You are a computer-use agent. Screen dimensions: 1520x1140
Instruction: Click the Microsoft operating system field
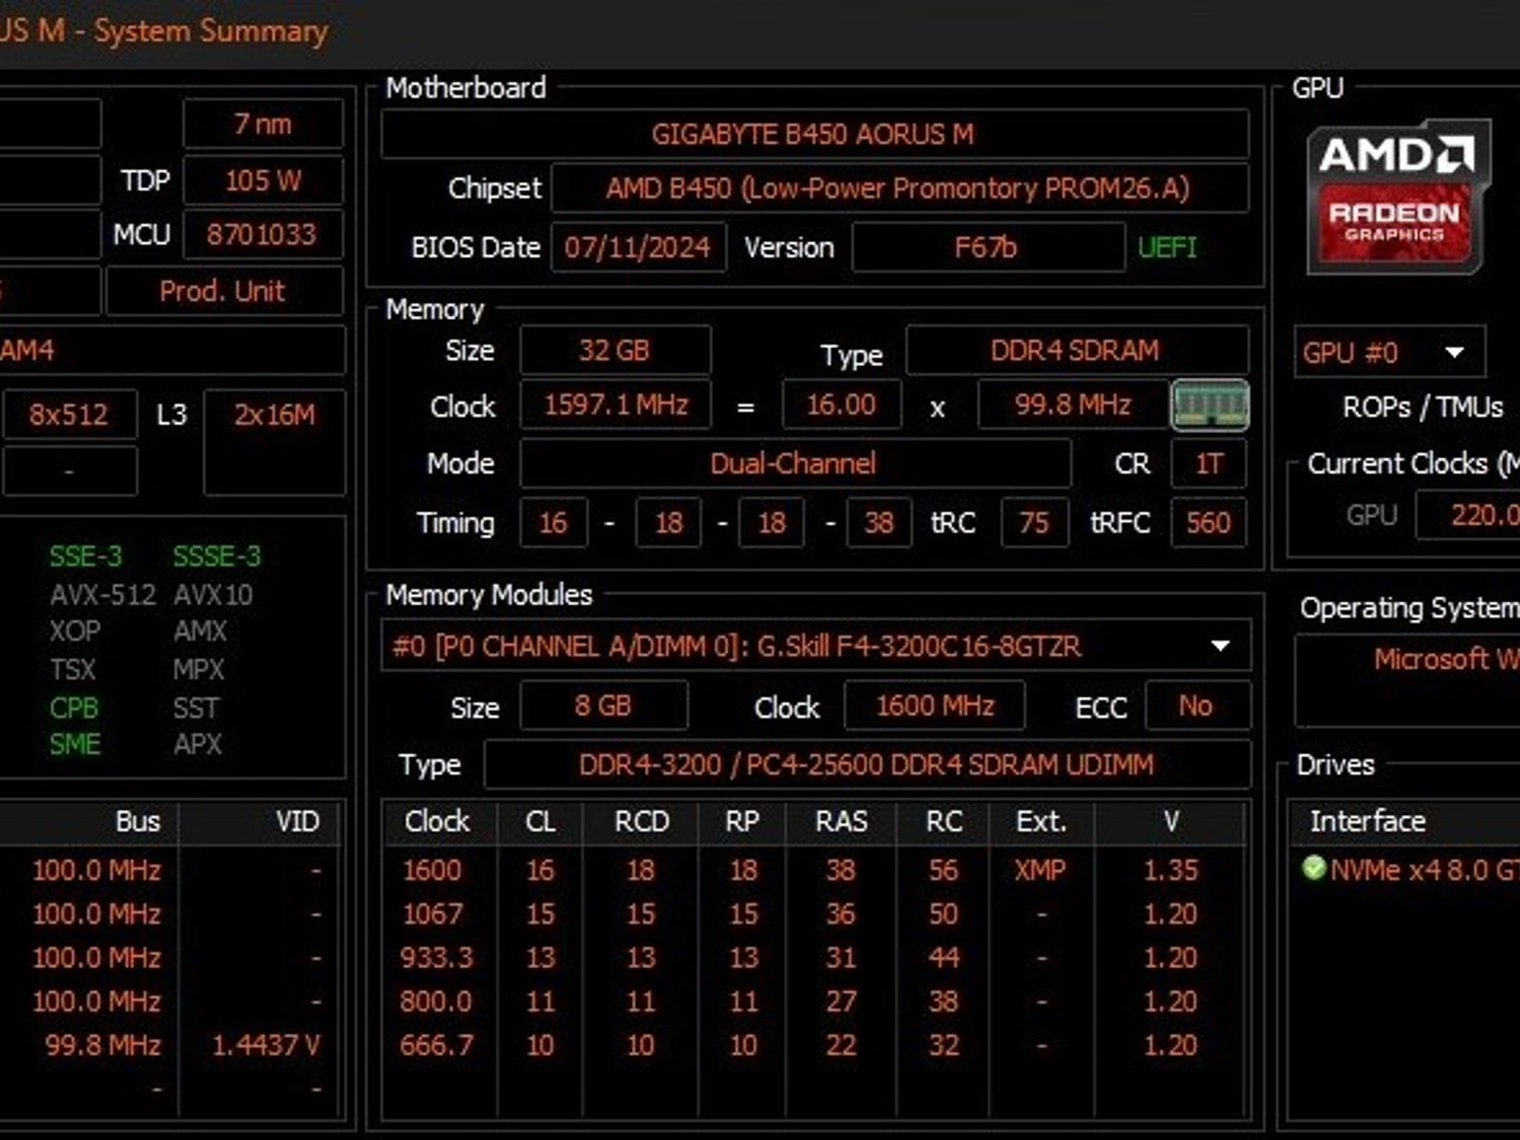1409,680
